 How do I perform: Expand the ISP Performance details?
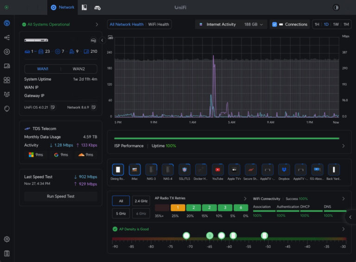pos(343,146)
